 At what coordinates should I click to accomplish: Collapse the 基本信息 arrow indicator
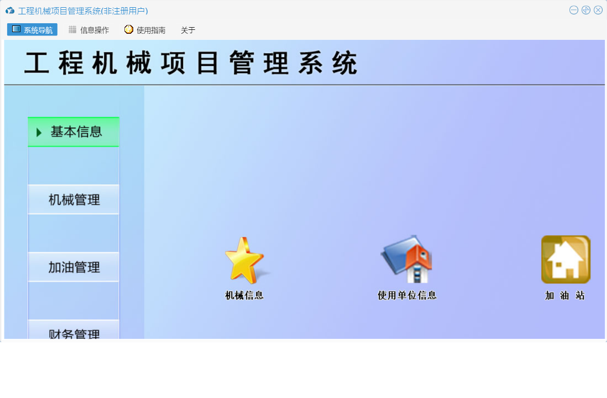coord(39,132)
